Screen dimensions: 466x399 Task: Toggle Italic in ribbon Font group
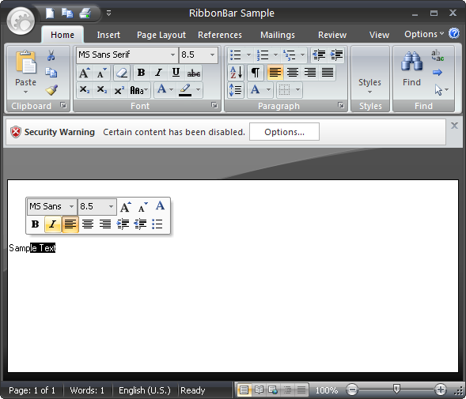click(x=159, y=73)
